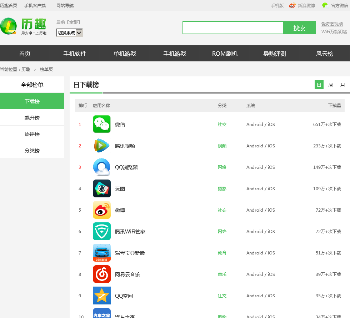Open the 玩图 camera app icon
Viewport: 350px width, 318px height.
tap(101, 188)
